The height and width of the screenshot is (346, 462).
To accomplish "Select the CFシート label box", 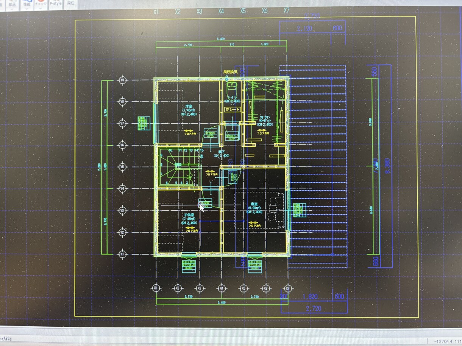I will [233, 109].
